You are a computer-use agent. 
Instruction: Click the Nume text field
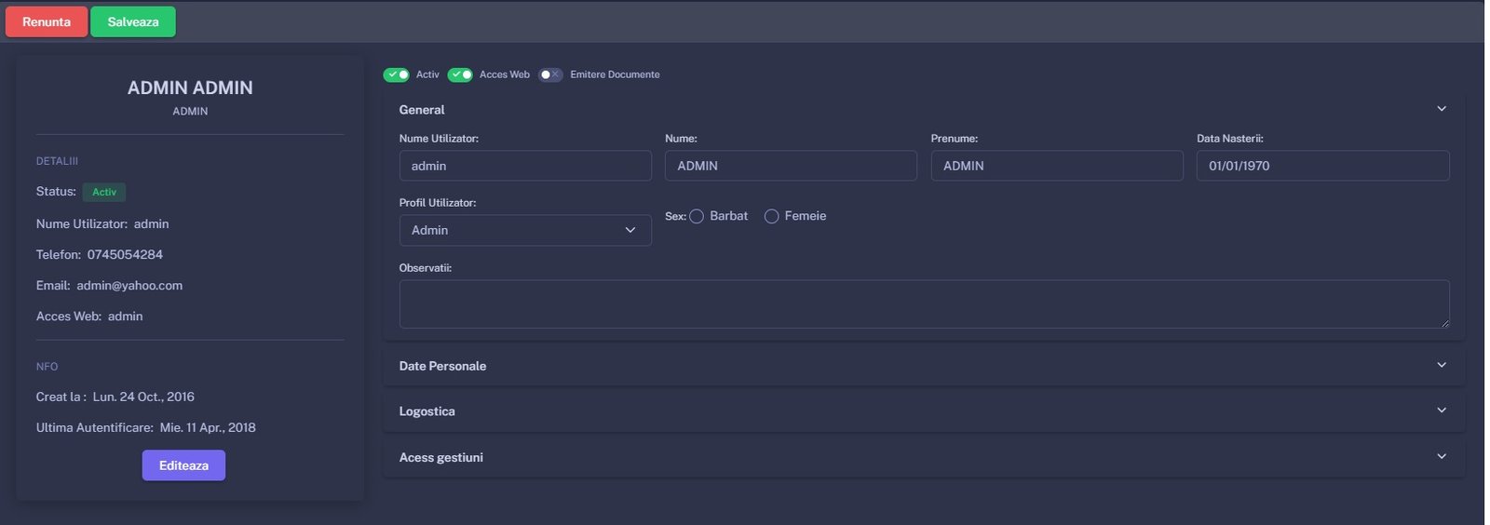pos(790,166)
